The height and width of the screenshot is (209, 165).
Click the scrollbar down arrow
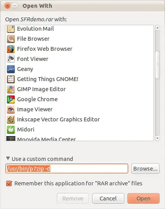[157, 138]
